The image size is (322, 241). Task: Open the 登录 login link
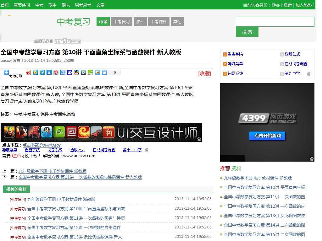tap(287, 5)
